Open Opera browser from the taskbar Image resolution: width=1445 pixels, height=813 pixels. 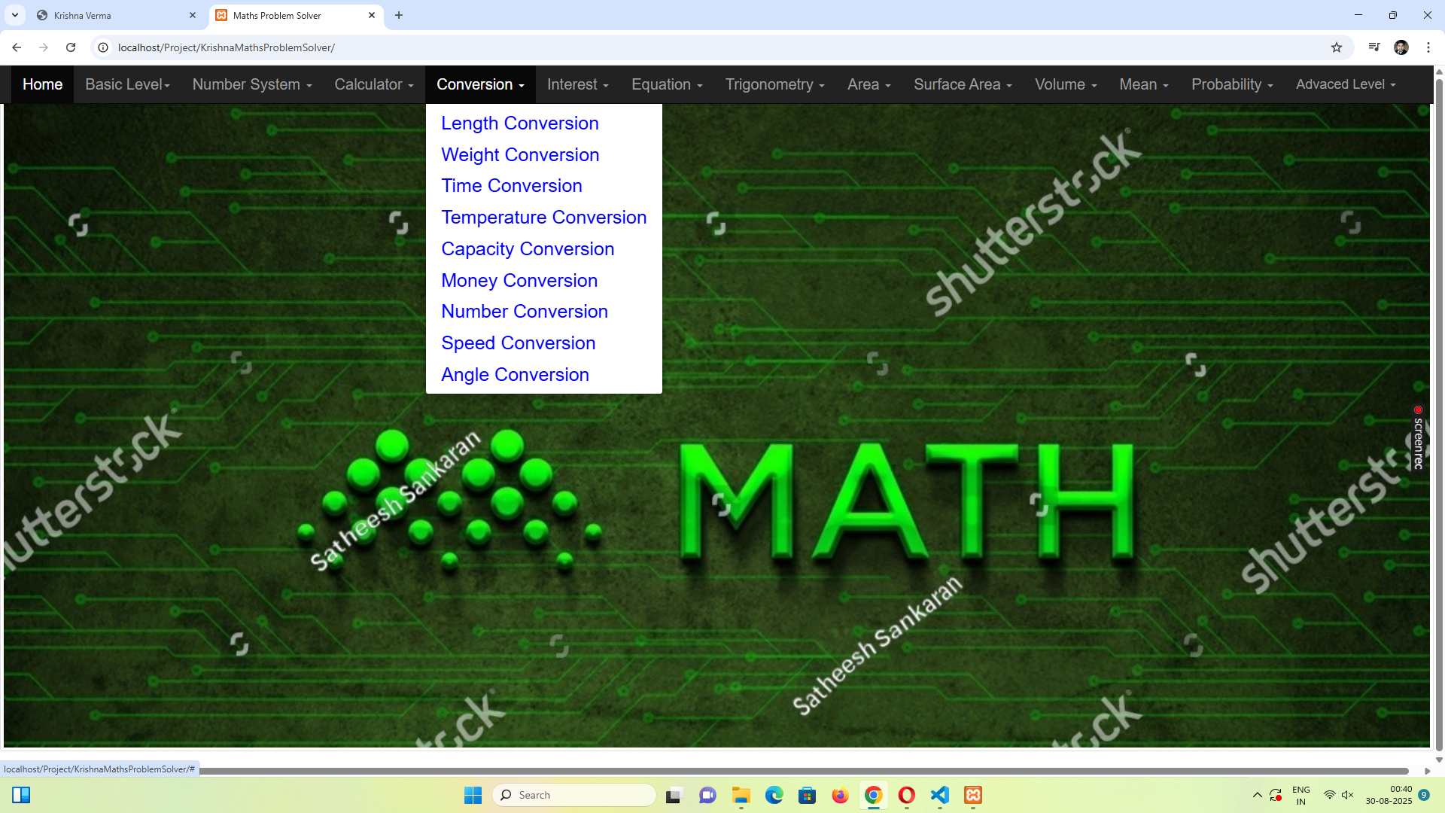coord(907,795)
